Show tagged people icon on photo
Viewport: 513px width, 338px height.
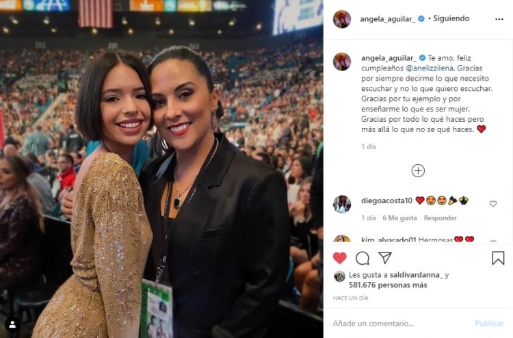(x=12, y=324)
